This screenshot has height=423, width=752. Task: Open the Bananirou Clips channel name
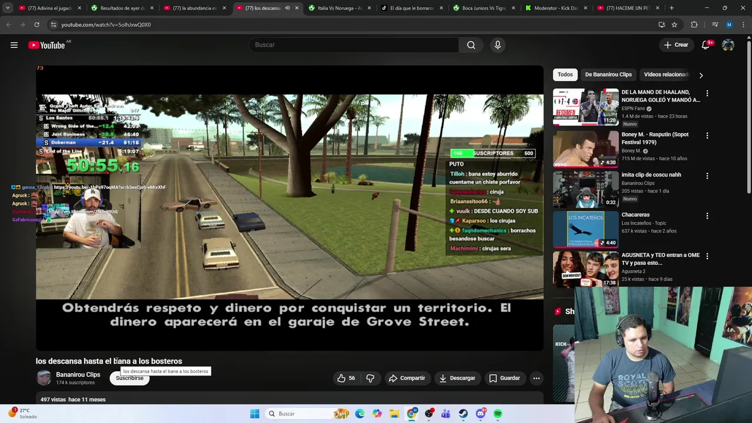(78, 375)
